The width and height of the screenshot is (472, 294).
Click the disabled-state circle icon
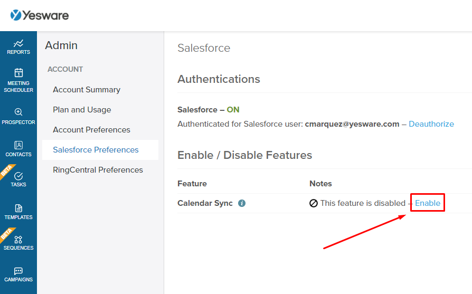(314, 203)
